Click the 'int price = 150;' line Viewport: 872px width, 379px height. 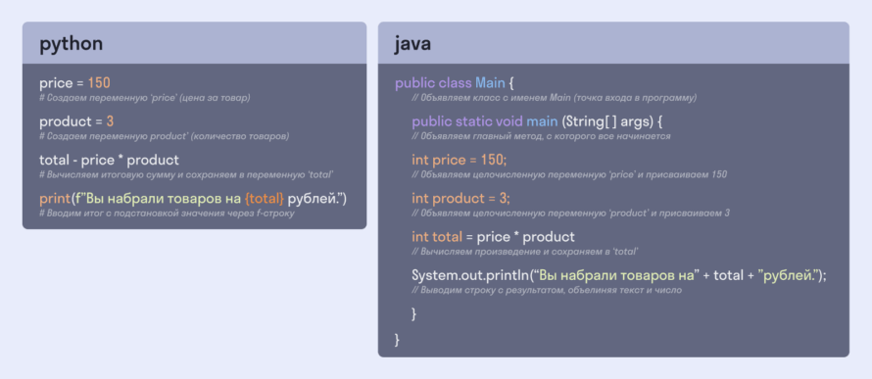(x=460, y=160)
